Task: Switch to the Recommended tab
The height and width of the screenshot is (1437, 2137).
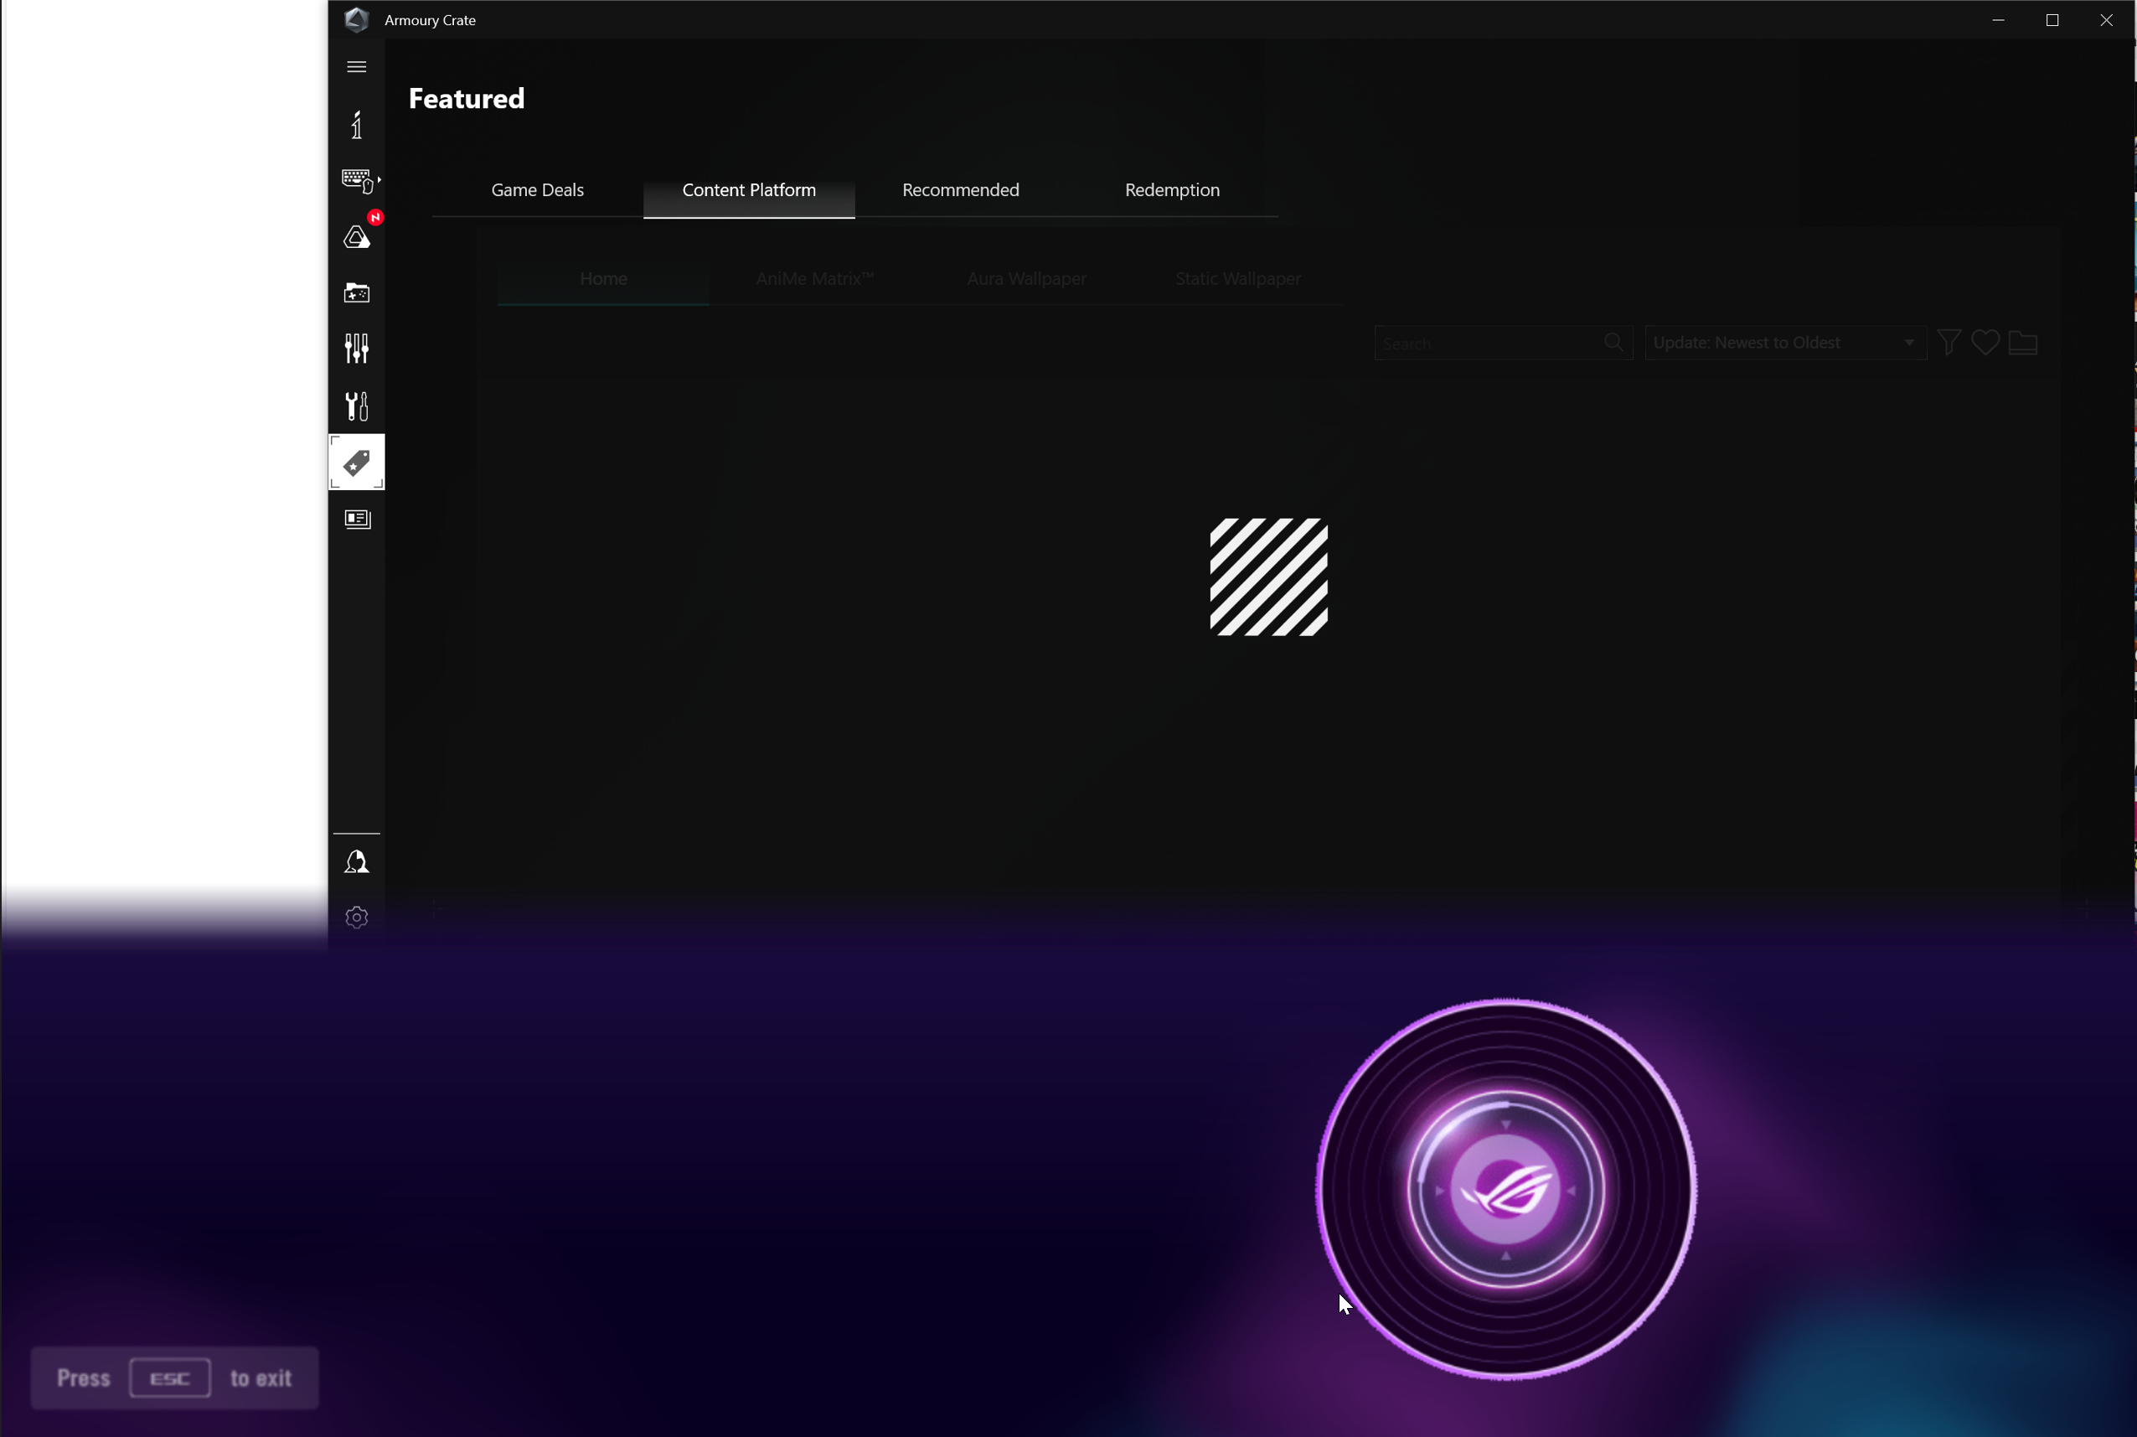Action: 960,189
